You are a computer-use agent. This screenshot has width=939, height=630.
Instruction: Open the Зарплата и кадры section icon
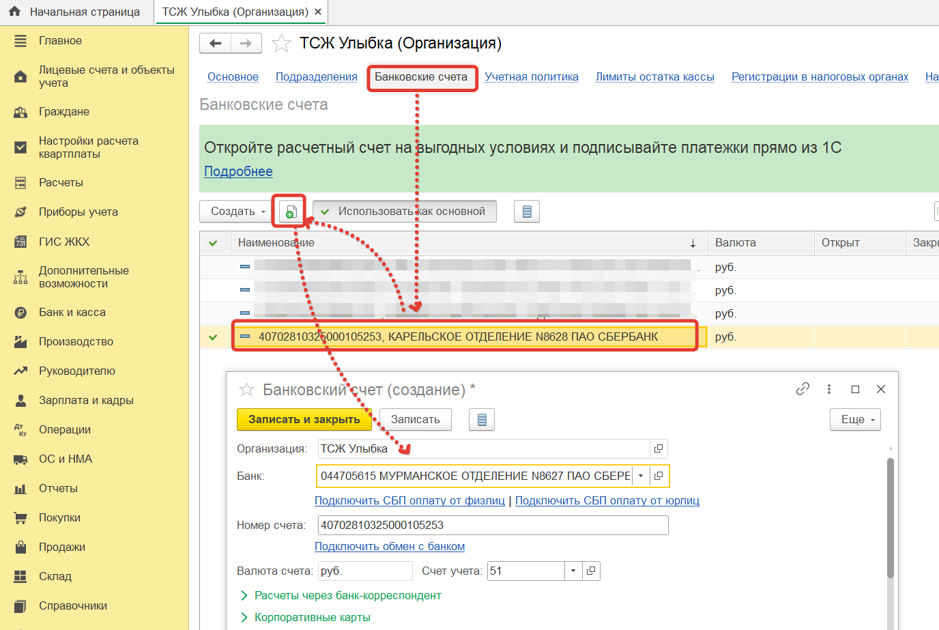pos(20,401)
